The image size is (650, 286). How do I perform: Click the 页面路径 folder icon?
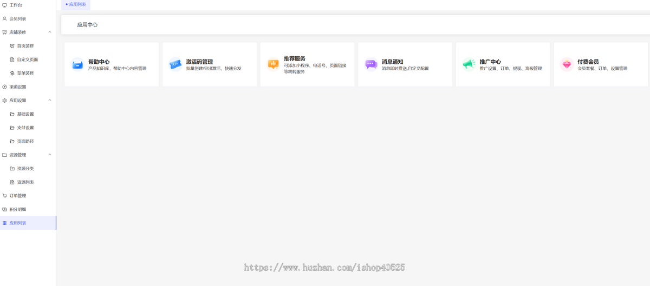pyautogui.click(x=12, y=141)
